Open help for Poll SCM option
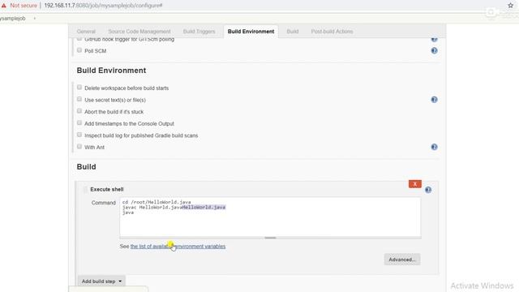 coord(434,50)
